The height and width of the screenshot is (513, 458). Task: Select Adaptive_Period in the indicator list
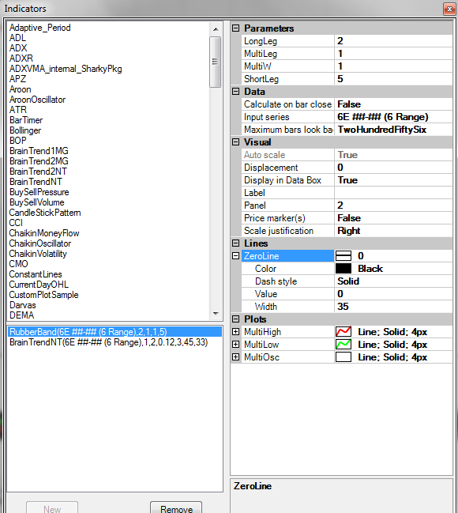tap(40, 28)
